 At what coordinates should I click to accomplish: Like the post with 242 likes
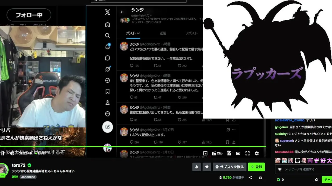pos(182,66)
